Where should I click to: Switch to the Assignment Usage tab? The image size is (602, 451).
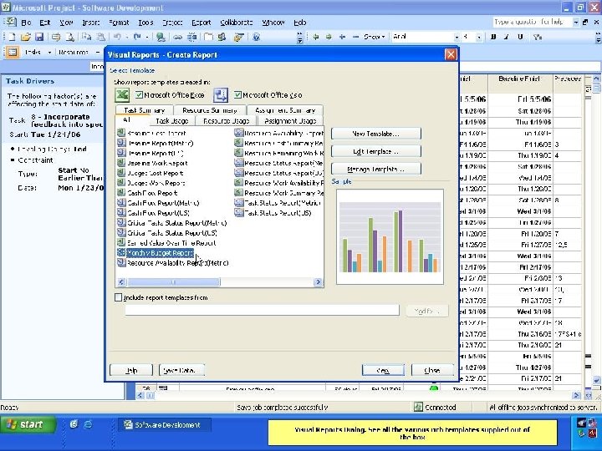290,121
